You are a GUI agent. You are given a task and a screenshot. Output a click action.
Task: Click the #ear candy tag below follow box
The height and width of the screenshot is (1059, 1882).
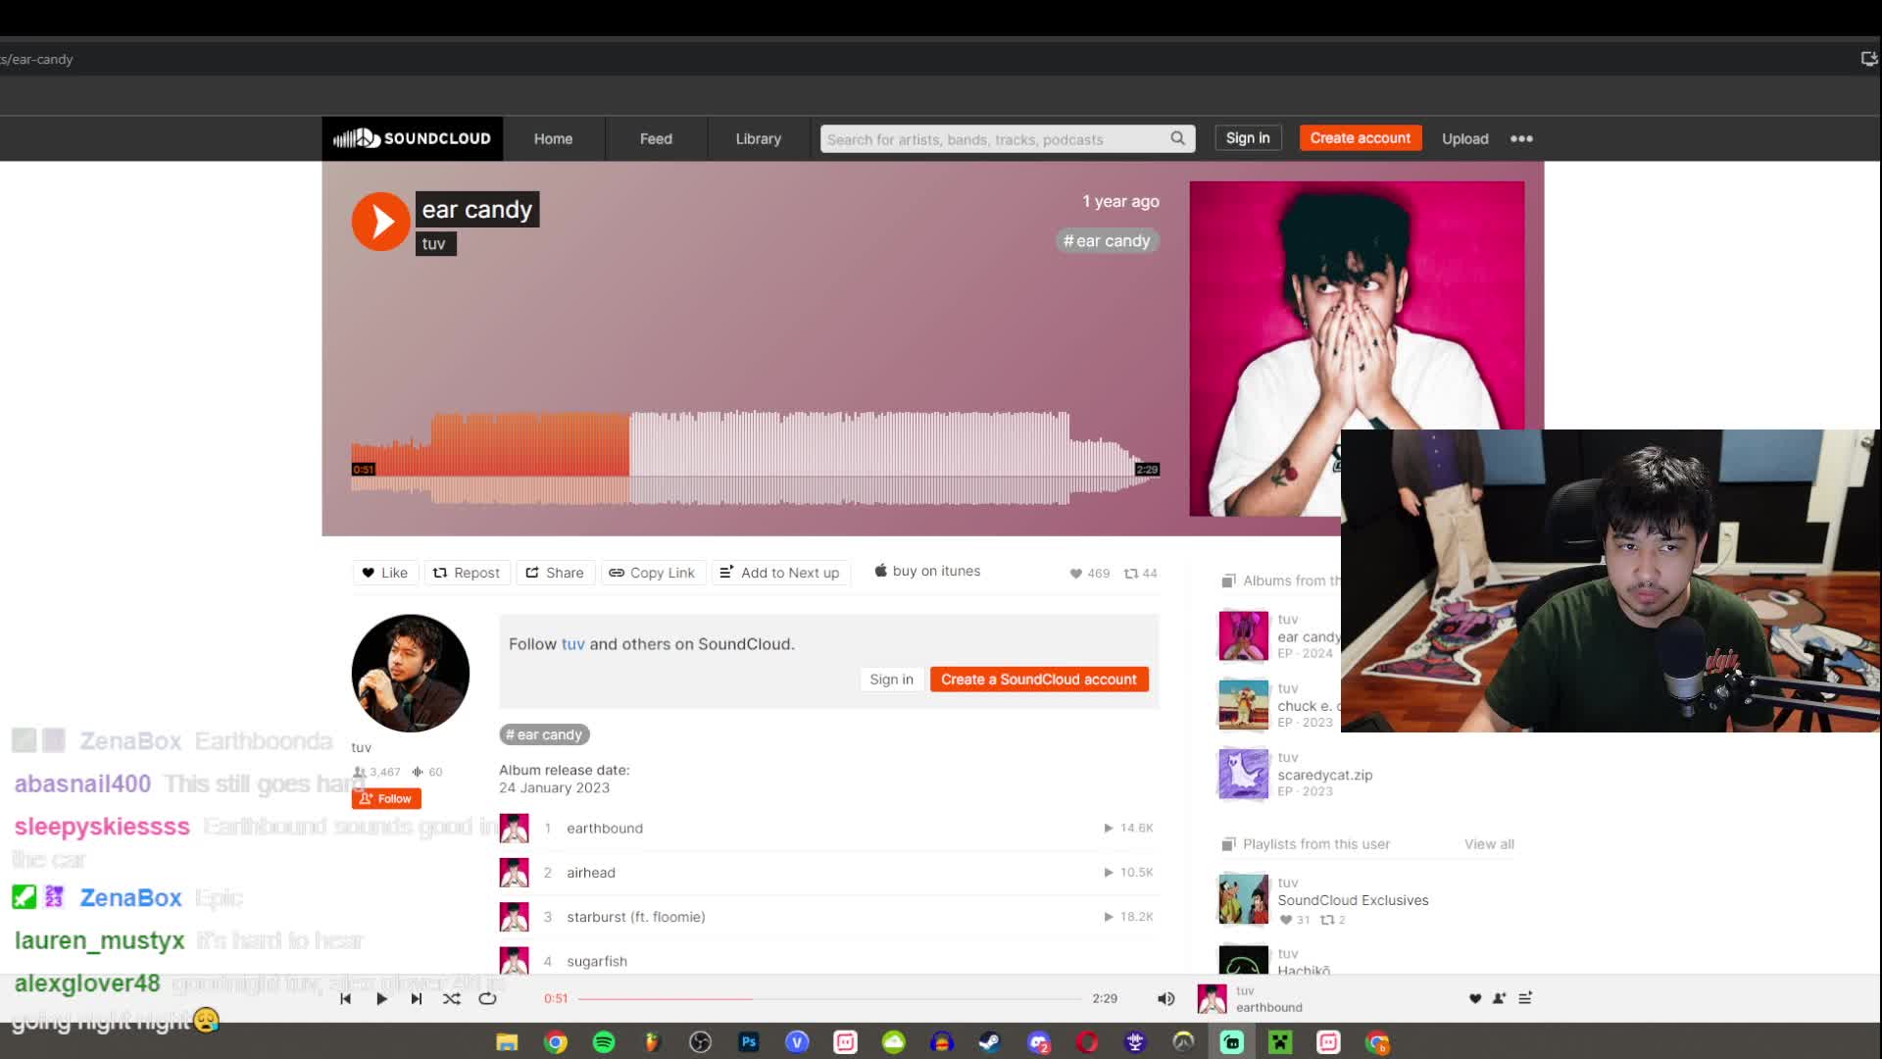click(544, 734)
